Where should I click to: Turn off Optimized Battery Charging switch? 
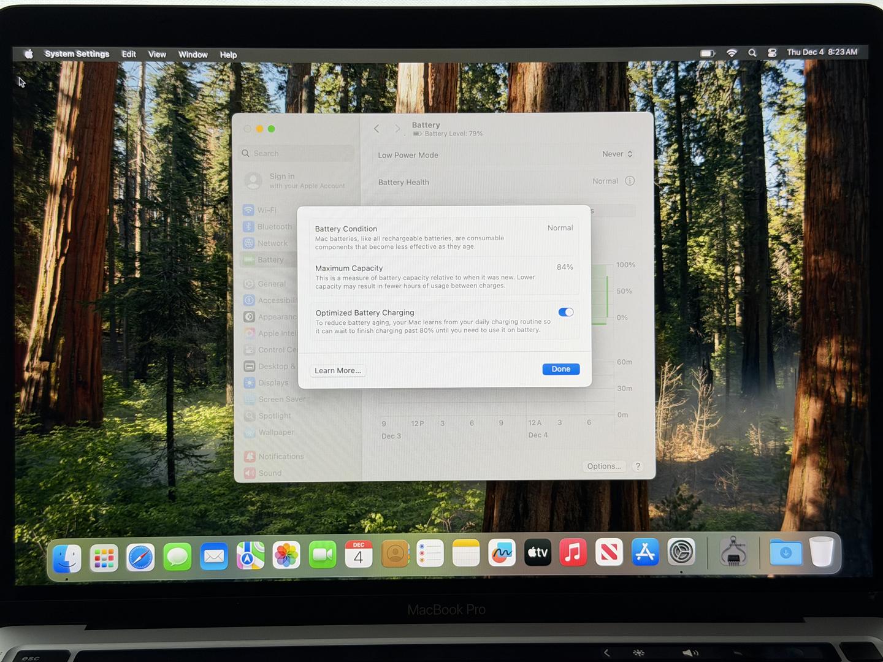566,313
